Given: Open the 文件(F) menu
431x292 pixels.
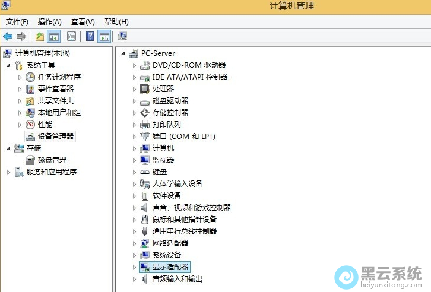Looking at the screenshot, I should tap(17, 22).
